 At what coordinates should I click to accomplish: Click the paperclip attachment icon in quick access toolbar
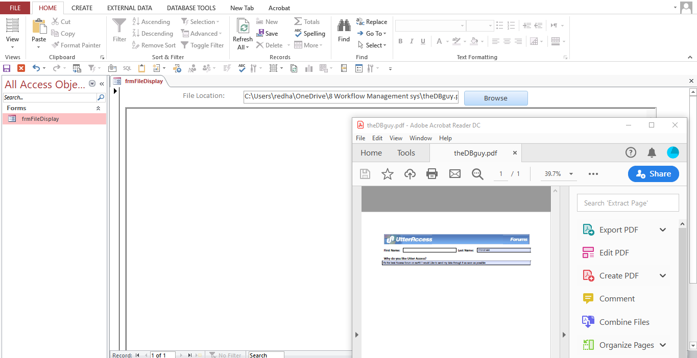112,68
